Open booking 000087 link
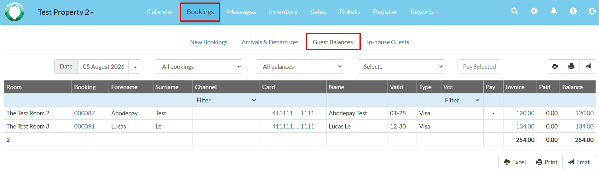599x175 pixels. point(84,113)
